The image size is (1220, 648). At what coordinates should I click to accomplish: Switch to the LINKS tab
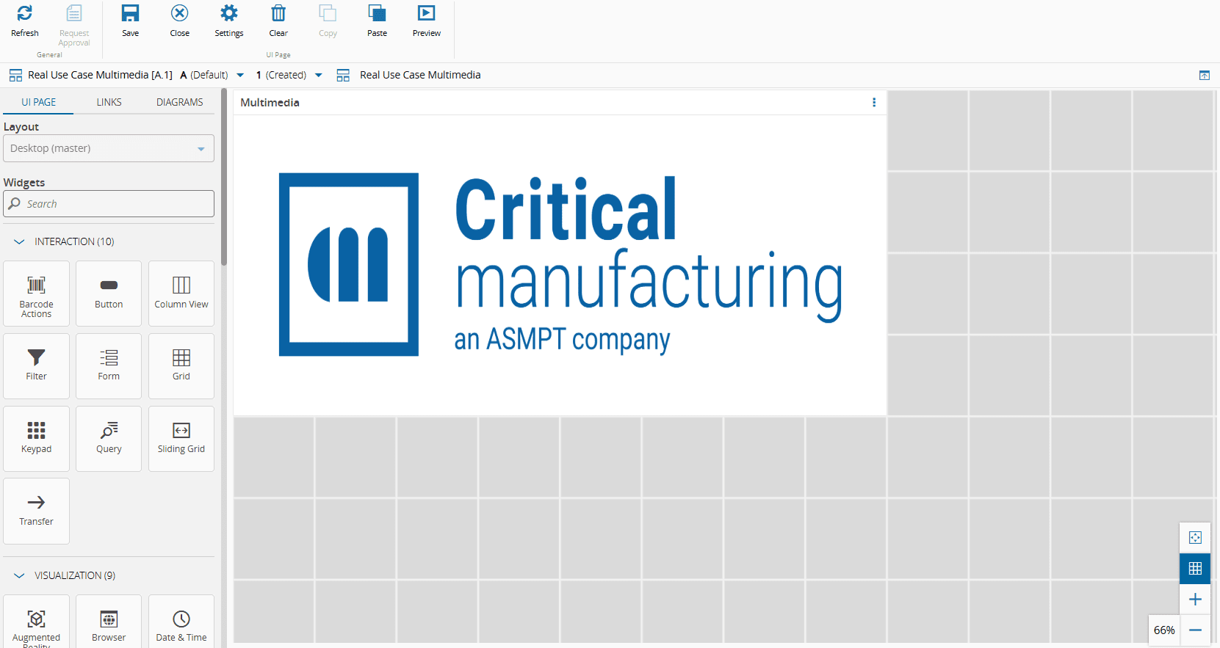(109, 102)
